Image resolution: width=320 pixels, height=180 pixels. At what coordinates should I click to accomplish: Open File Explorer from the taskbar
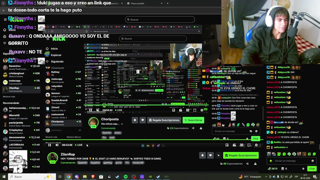coord(85,177)
